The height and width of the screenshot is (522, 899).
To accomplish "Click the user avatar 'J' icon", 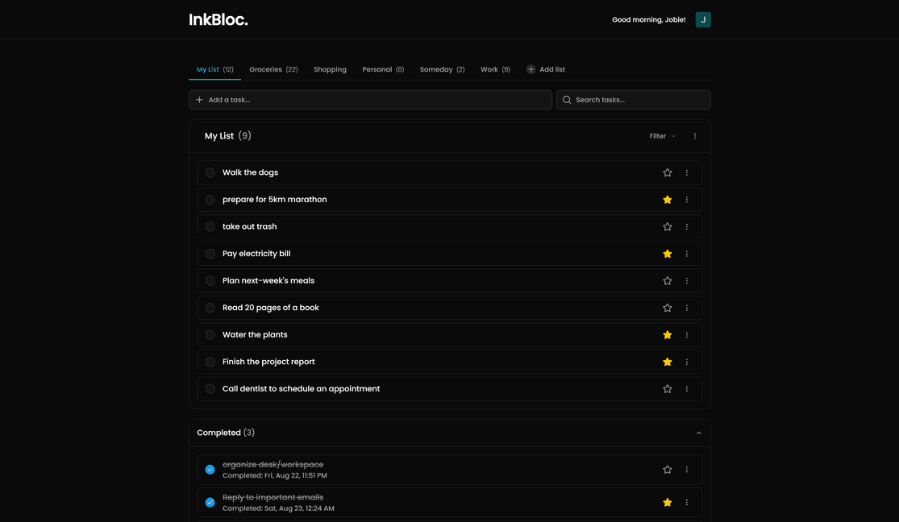I will [703, 19].
